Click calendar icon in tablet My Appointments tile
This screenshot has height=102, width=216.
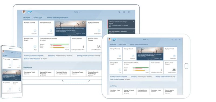tap(174, 56)
